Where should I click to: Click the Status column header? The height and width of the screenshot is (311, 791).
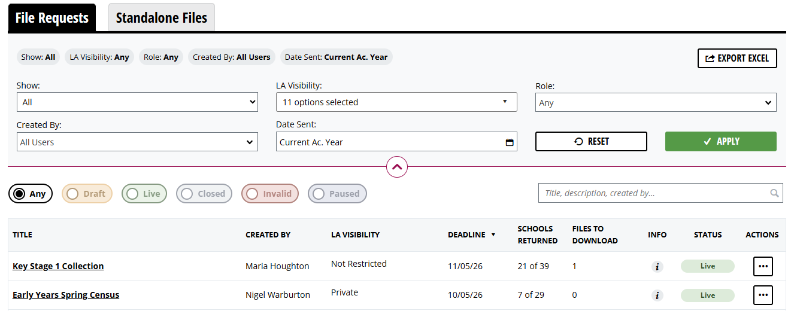(x=708, y=235)
